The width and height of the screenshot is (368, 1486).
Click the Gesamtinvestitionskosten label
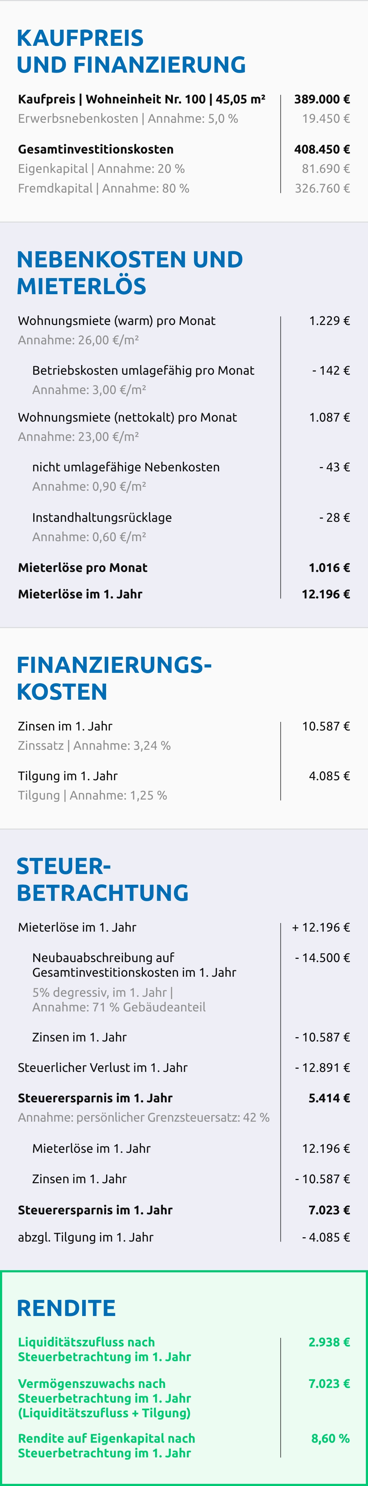click(x=96, y=149)
